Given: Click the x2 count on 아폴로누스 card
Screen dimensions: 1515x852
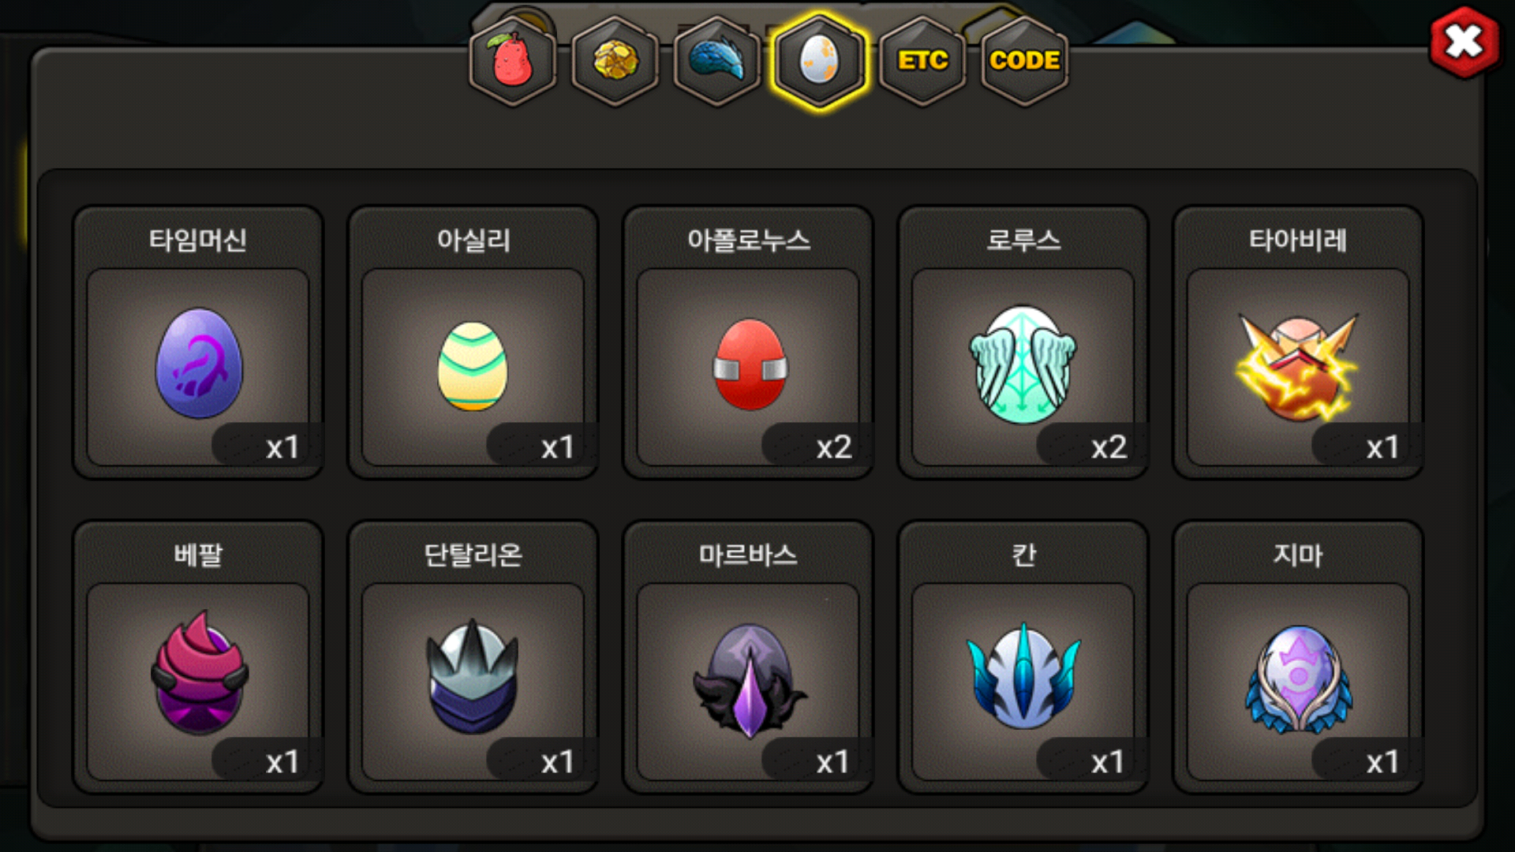Looking at the screenshot, I should tap(834, 447).
